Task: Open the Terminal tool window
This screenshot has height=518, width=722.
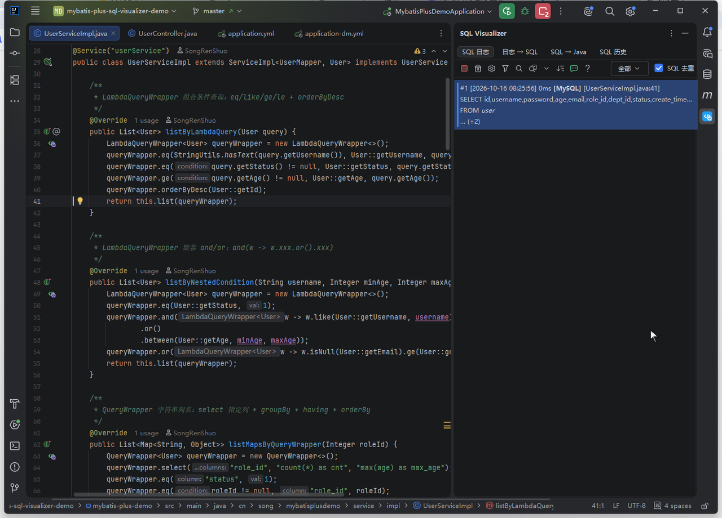Action: point(15,446)
